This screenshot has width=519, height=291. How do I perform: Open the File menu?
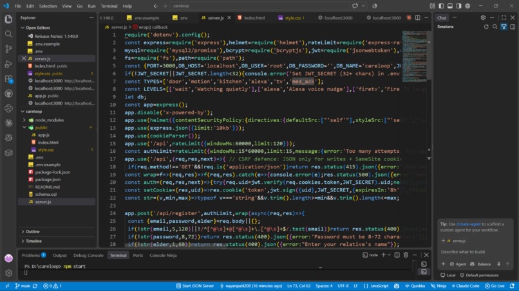click(x=18, y=6)
